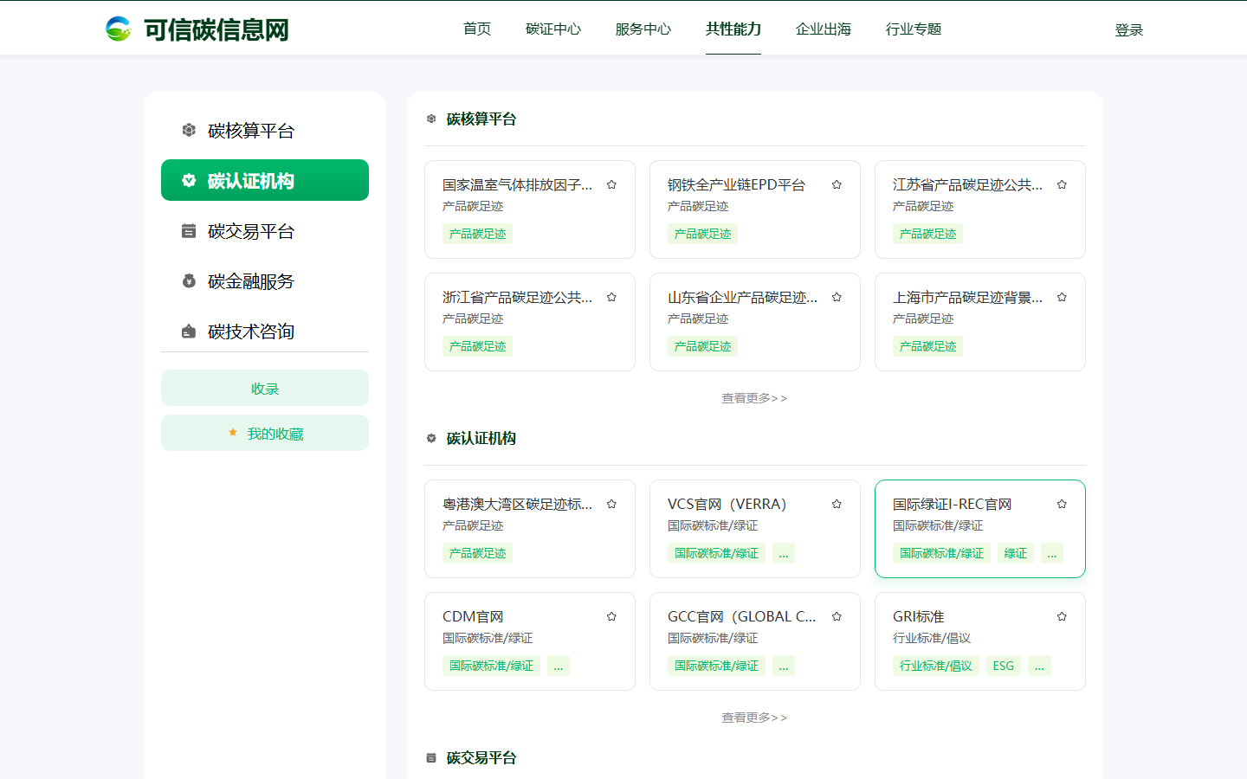Open the 江苏省产品碳足迹公共 card title

[968, 184]
